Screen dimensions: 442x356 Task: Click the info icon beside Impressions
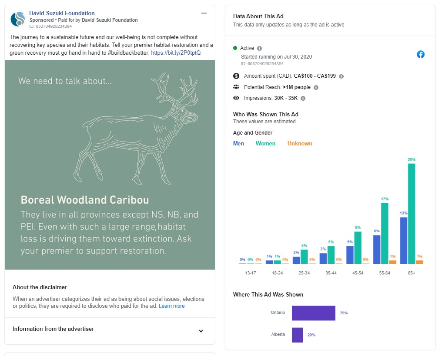coord(303,99)
